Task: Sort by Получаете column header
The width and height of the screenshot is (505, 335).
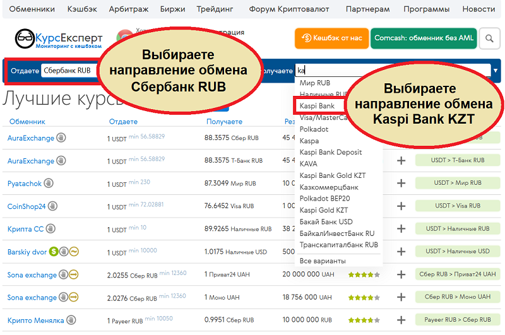Action: [x=224, y=122]
